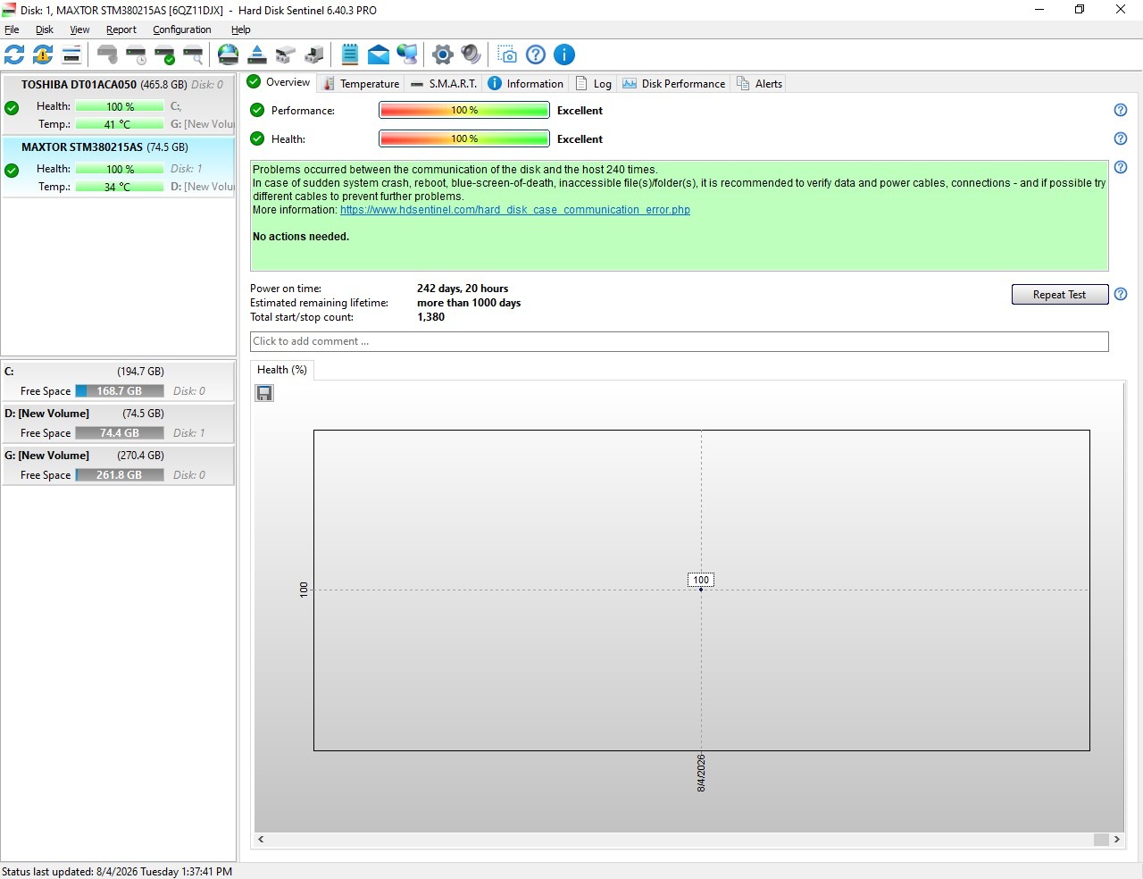The width and height of the screenshot is (1143, 879).
Task: Click the Repeat Test button
Action: click(1060, 295)
